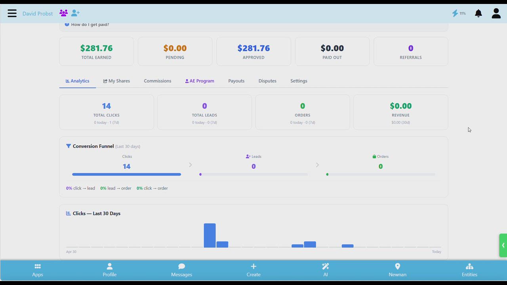Viewport: 507px width, 285px height.
Task: Click the Referrals 0 card
Action: coord(411,51)
